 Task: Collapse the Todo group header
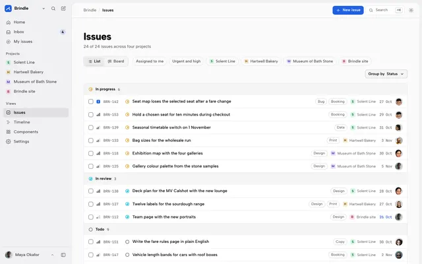(x=245, y=230)
